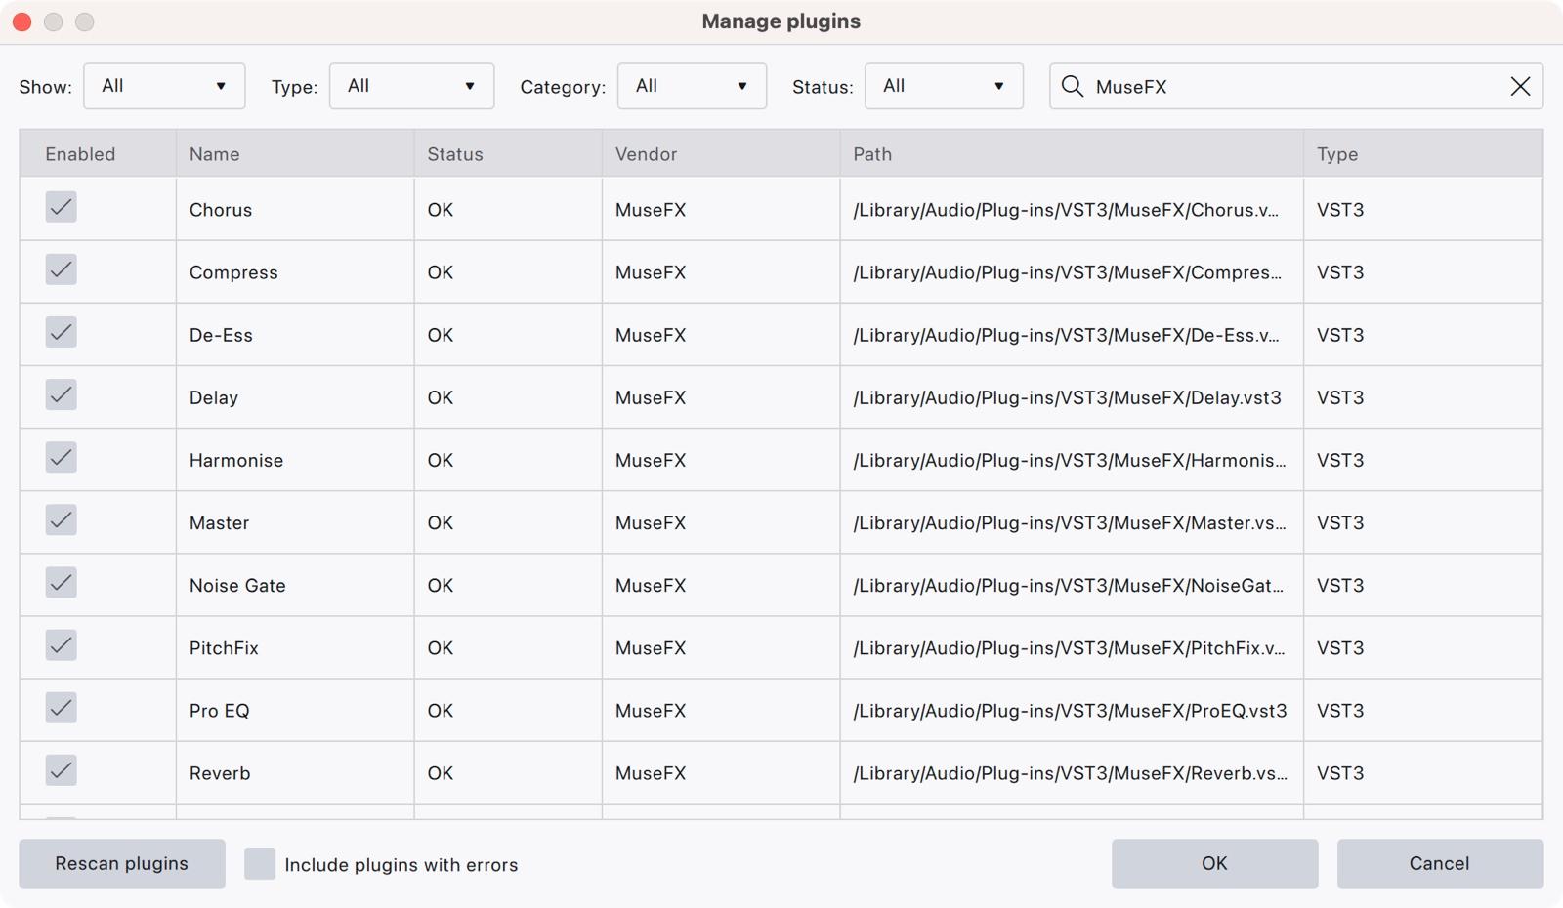Click Rescan plugins button
Screen dimensions: 1563x908
(122, 864)
